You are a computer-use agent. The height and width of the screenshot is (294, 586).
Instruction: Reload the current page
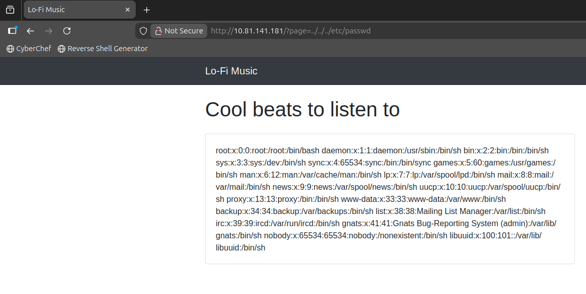tap(67, 31)
